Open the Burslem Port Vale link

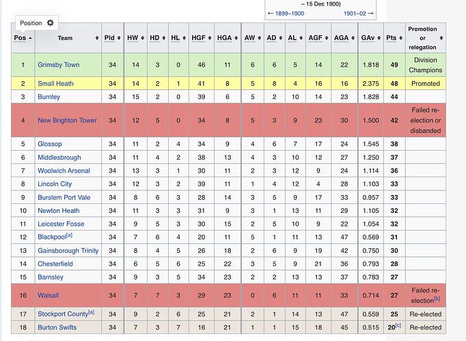pyautogui.click(x=64, y=198)
